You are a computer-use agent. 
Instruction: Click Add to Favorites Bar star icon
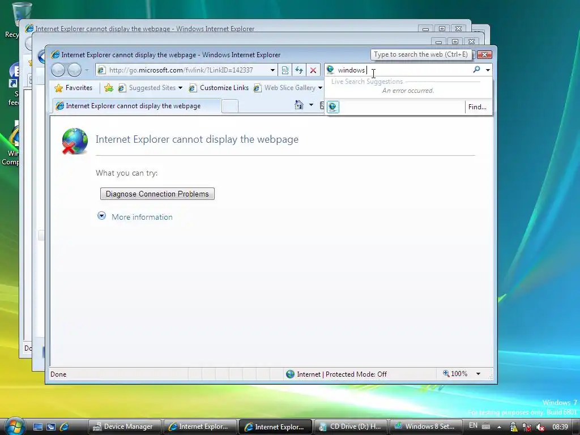click(108, 88)
